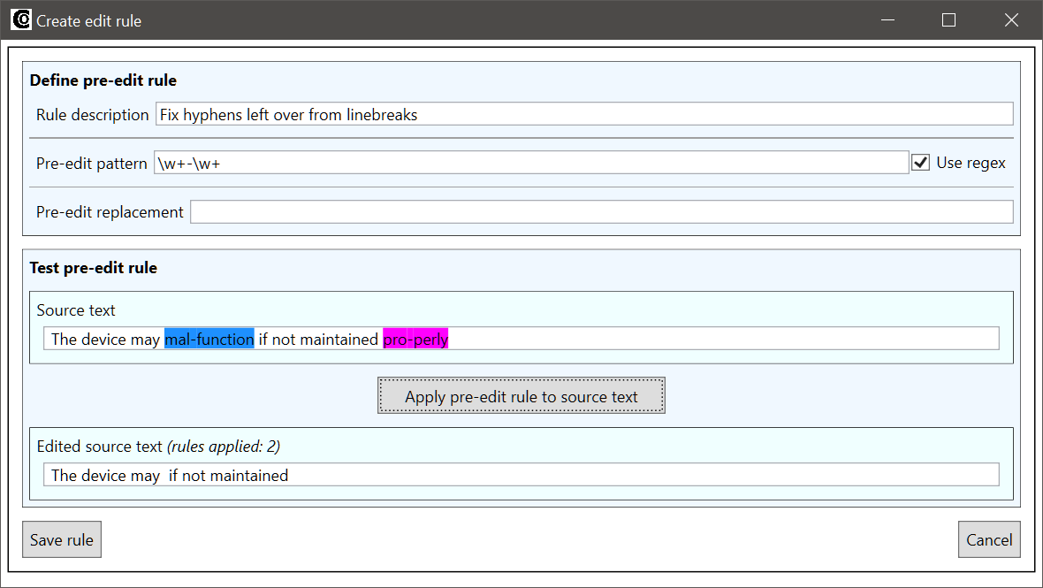Focus the Pre-edit pattern text box
Screen dimensions: 1043x588
click(x=530, y=163)
